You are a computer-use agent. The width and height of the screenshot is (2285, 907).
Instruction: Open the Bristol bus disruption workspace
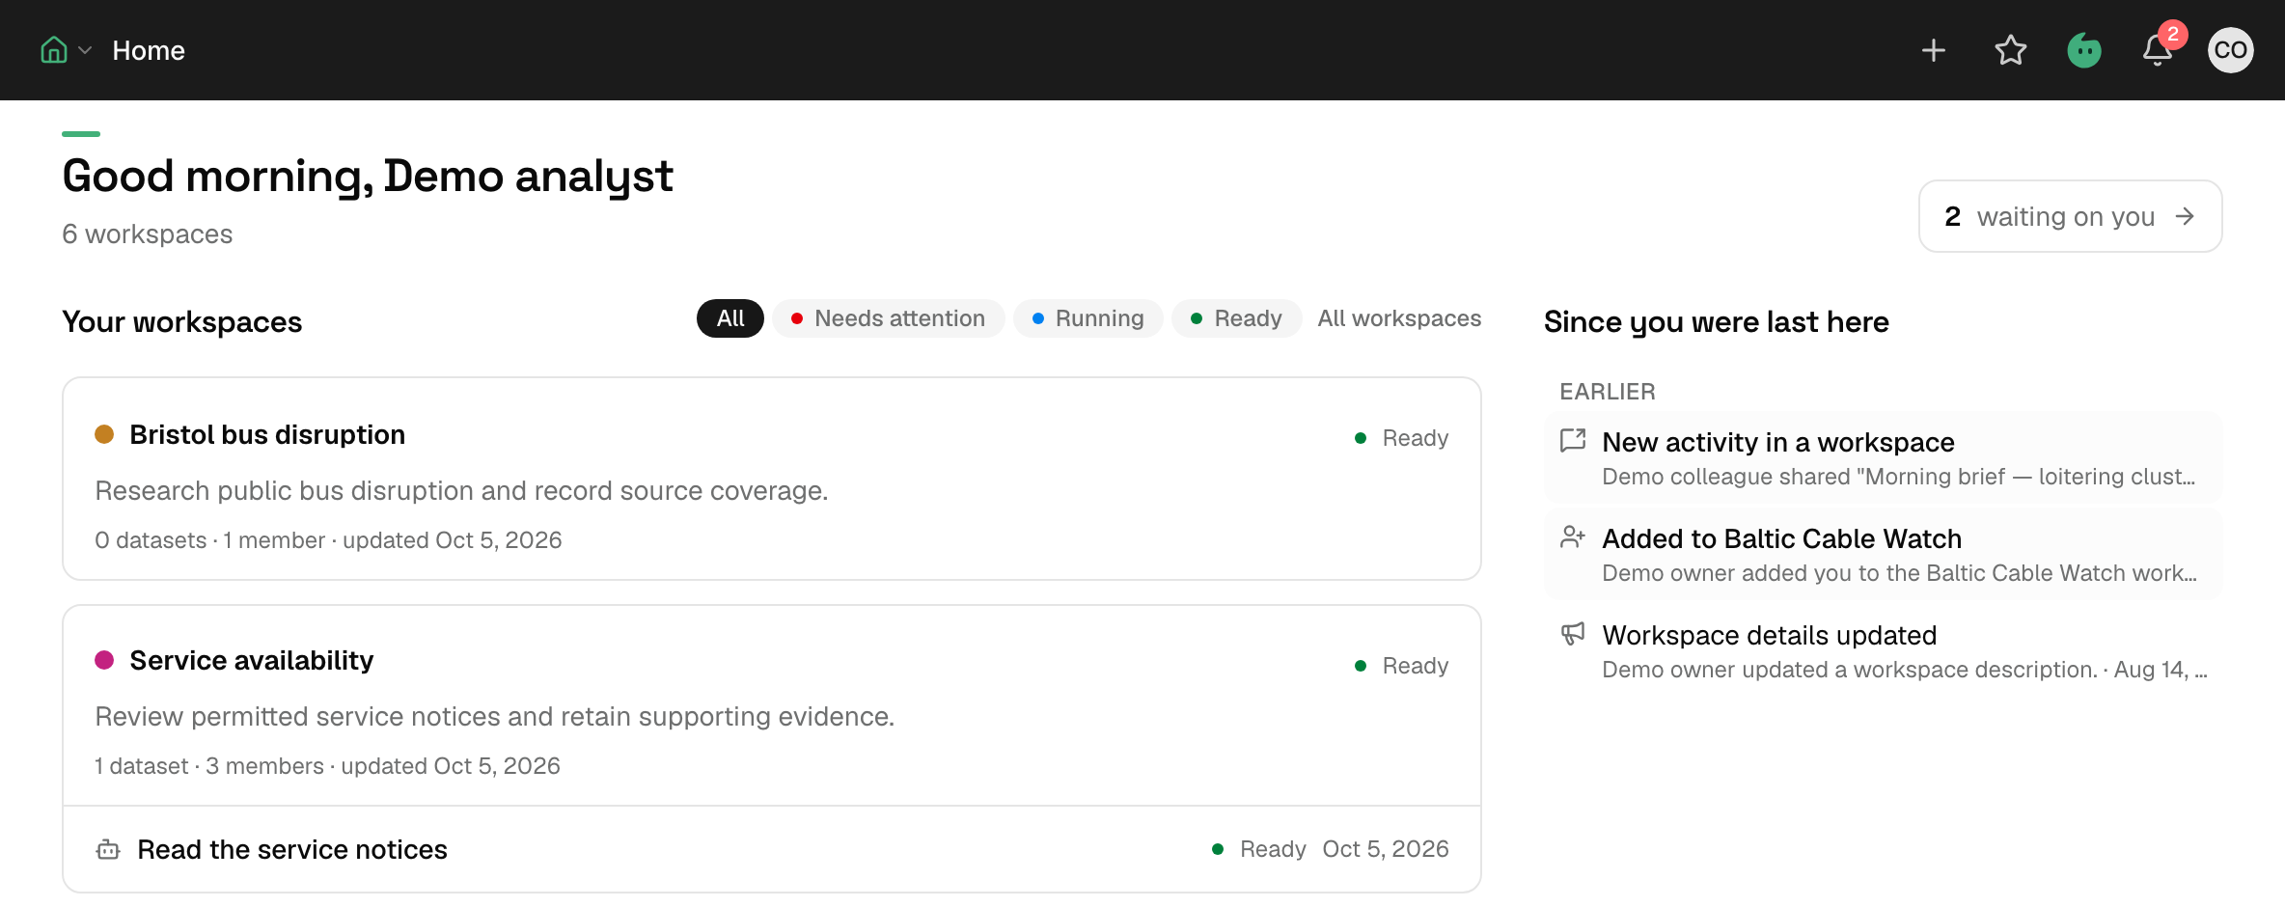click(772, 479)
